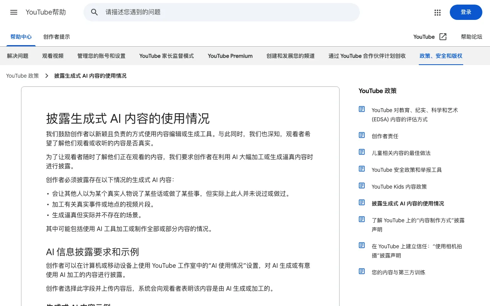
Task: Click the article icon beside 您的内容与第三方训练
Action: (362, 272)
